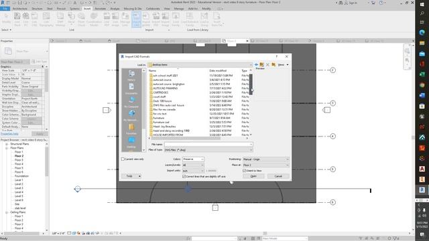Click the DWF Markup ribbon icon

60,19
